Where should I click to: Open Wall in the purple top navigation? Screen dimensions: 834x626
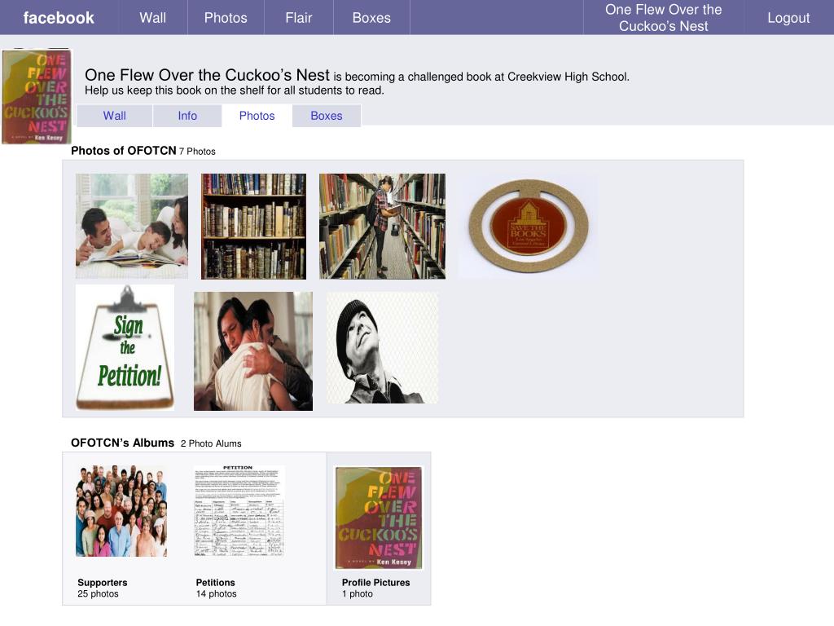[x=153, y=18]
